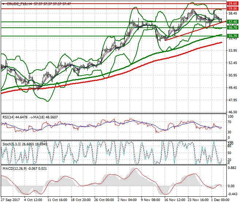Viewport: 241px width, 204px height.
Task: Click the CRUDE_F18,H4 symbol title text
Action: [x=19, y=4]
